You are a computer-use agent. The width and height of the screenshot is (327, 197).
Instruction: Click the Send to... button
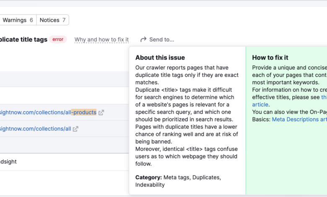(157, 39)
